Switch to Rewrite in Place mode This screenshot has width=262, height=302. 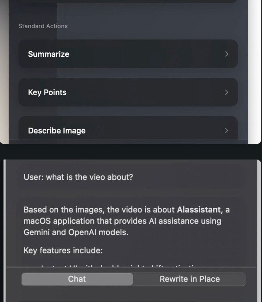coord(190,279)
